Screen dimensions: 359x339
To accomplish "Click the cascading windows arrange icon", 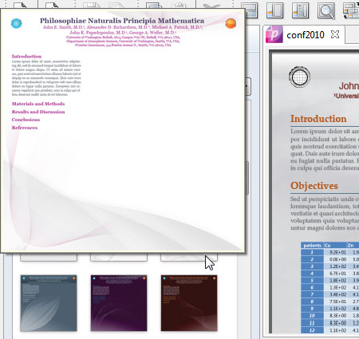I will tap(351, 10).
